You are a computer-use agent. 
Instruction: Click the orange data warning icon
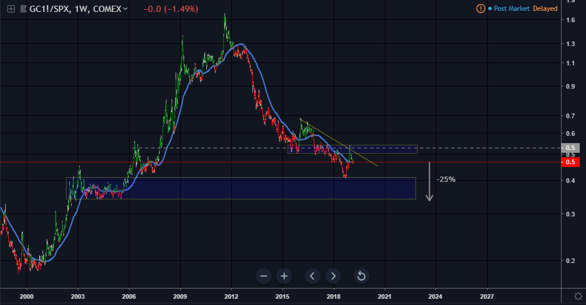pyautogui.click(x=481, y=9)
